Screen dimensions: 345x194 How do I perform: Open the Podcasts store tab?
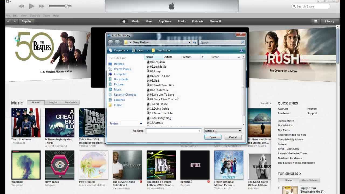198,21
